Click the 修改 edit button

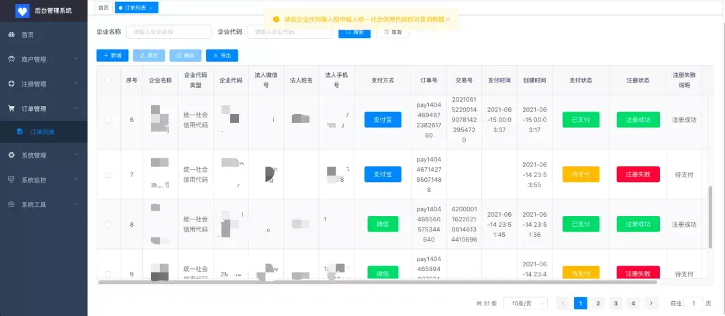(149, 56)
